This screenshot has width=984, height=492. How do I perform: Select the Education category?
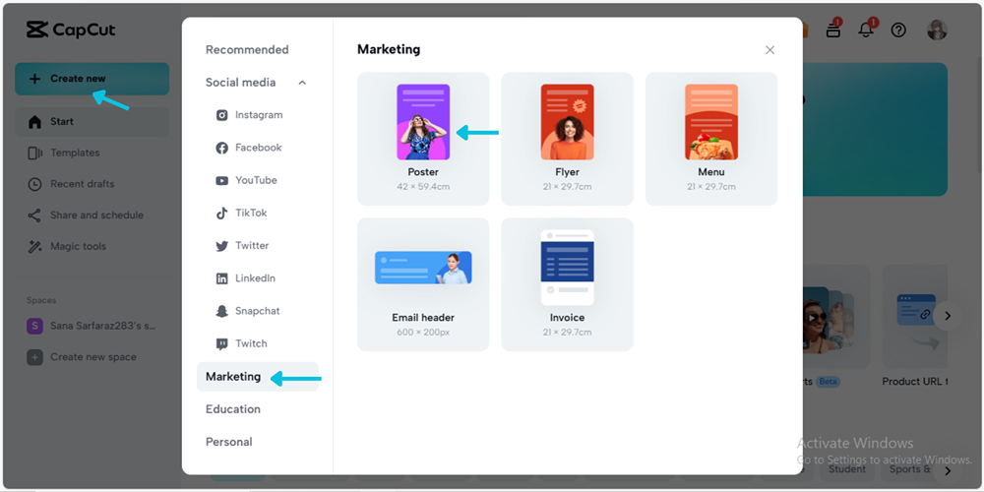point(233,409)
